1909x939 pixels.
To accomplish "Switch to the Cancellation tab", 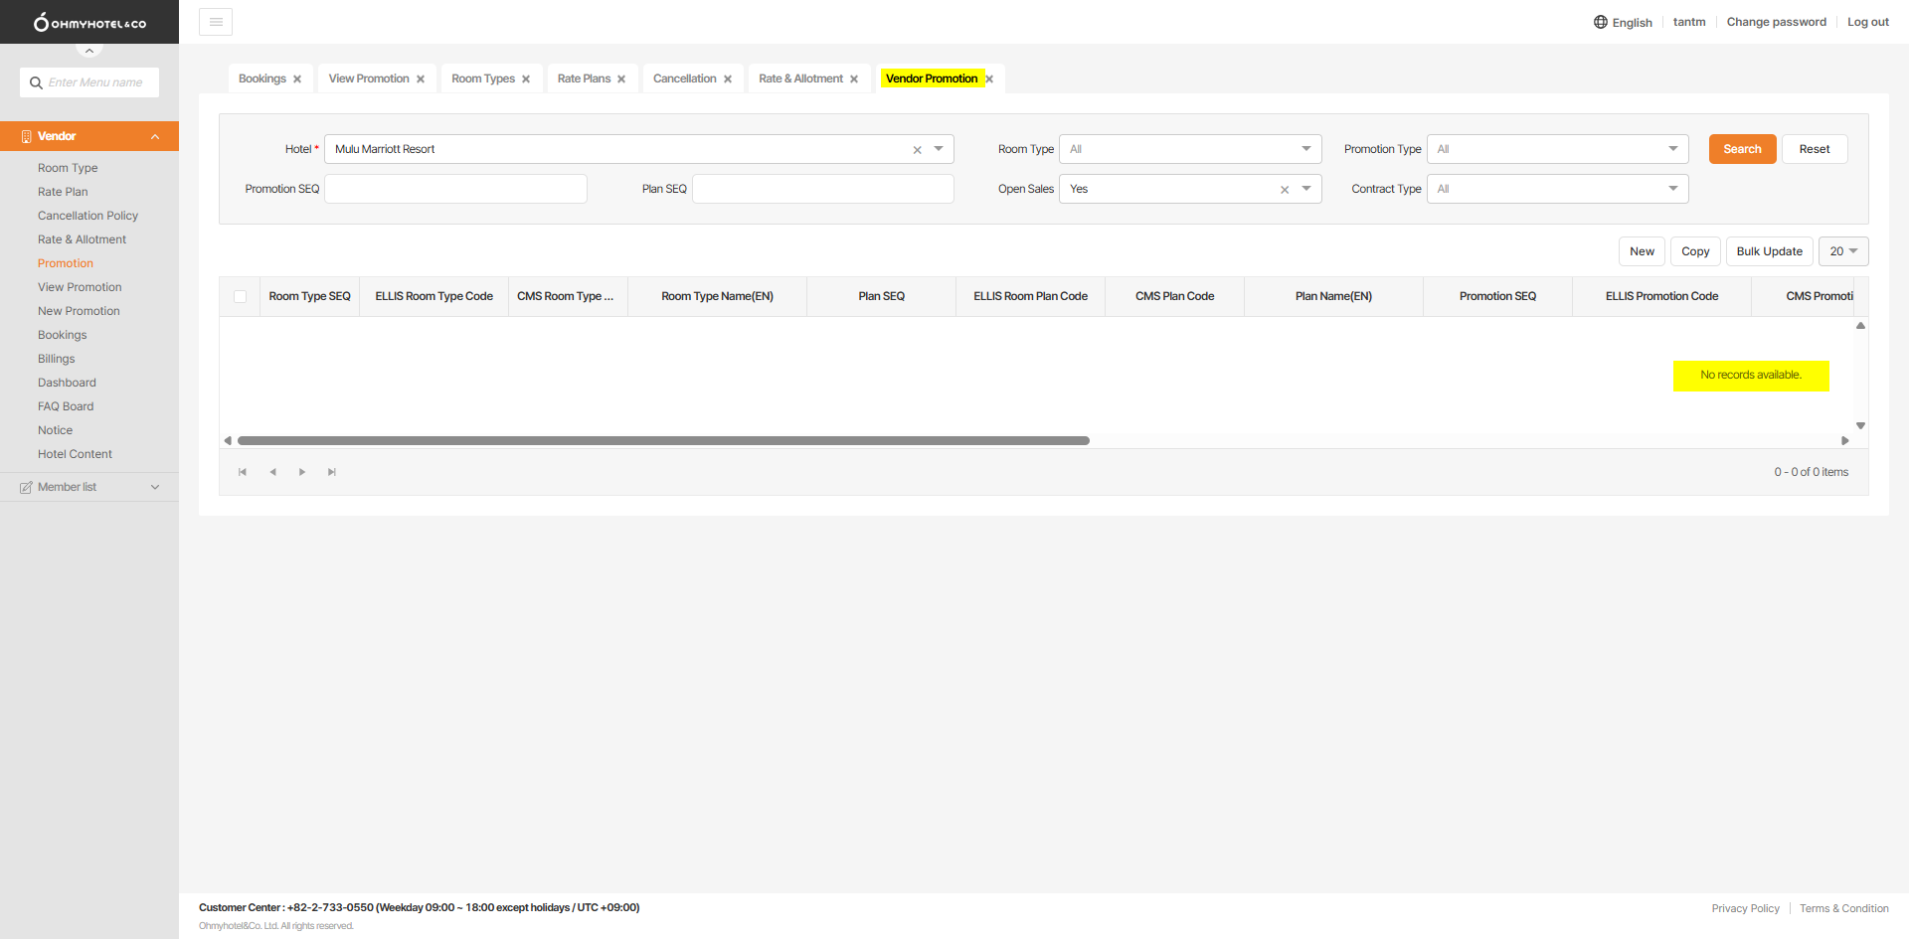I will coord(684,78).
